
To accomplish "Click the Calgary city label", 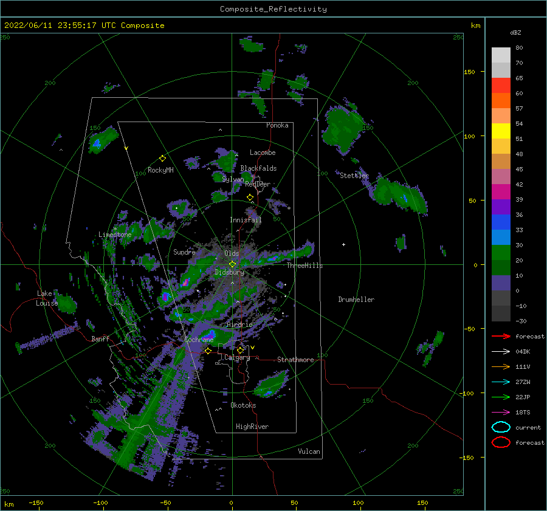I will pos(237,357).
